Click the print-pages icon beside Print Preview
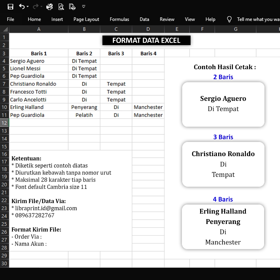This screenshot has width=280, height=280. [x=72, y=7]
